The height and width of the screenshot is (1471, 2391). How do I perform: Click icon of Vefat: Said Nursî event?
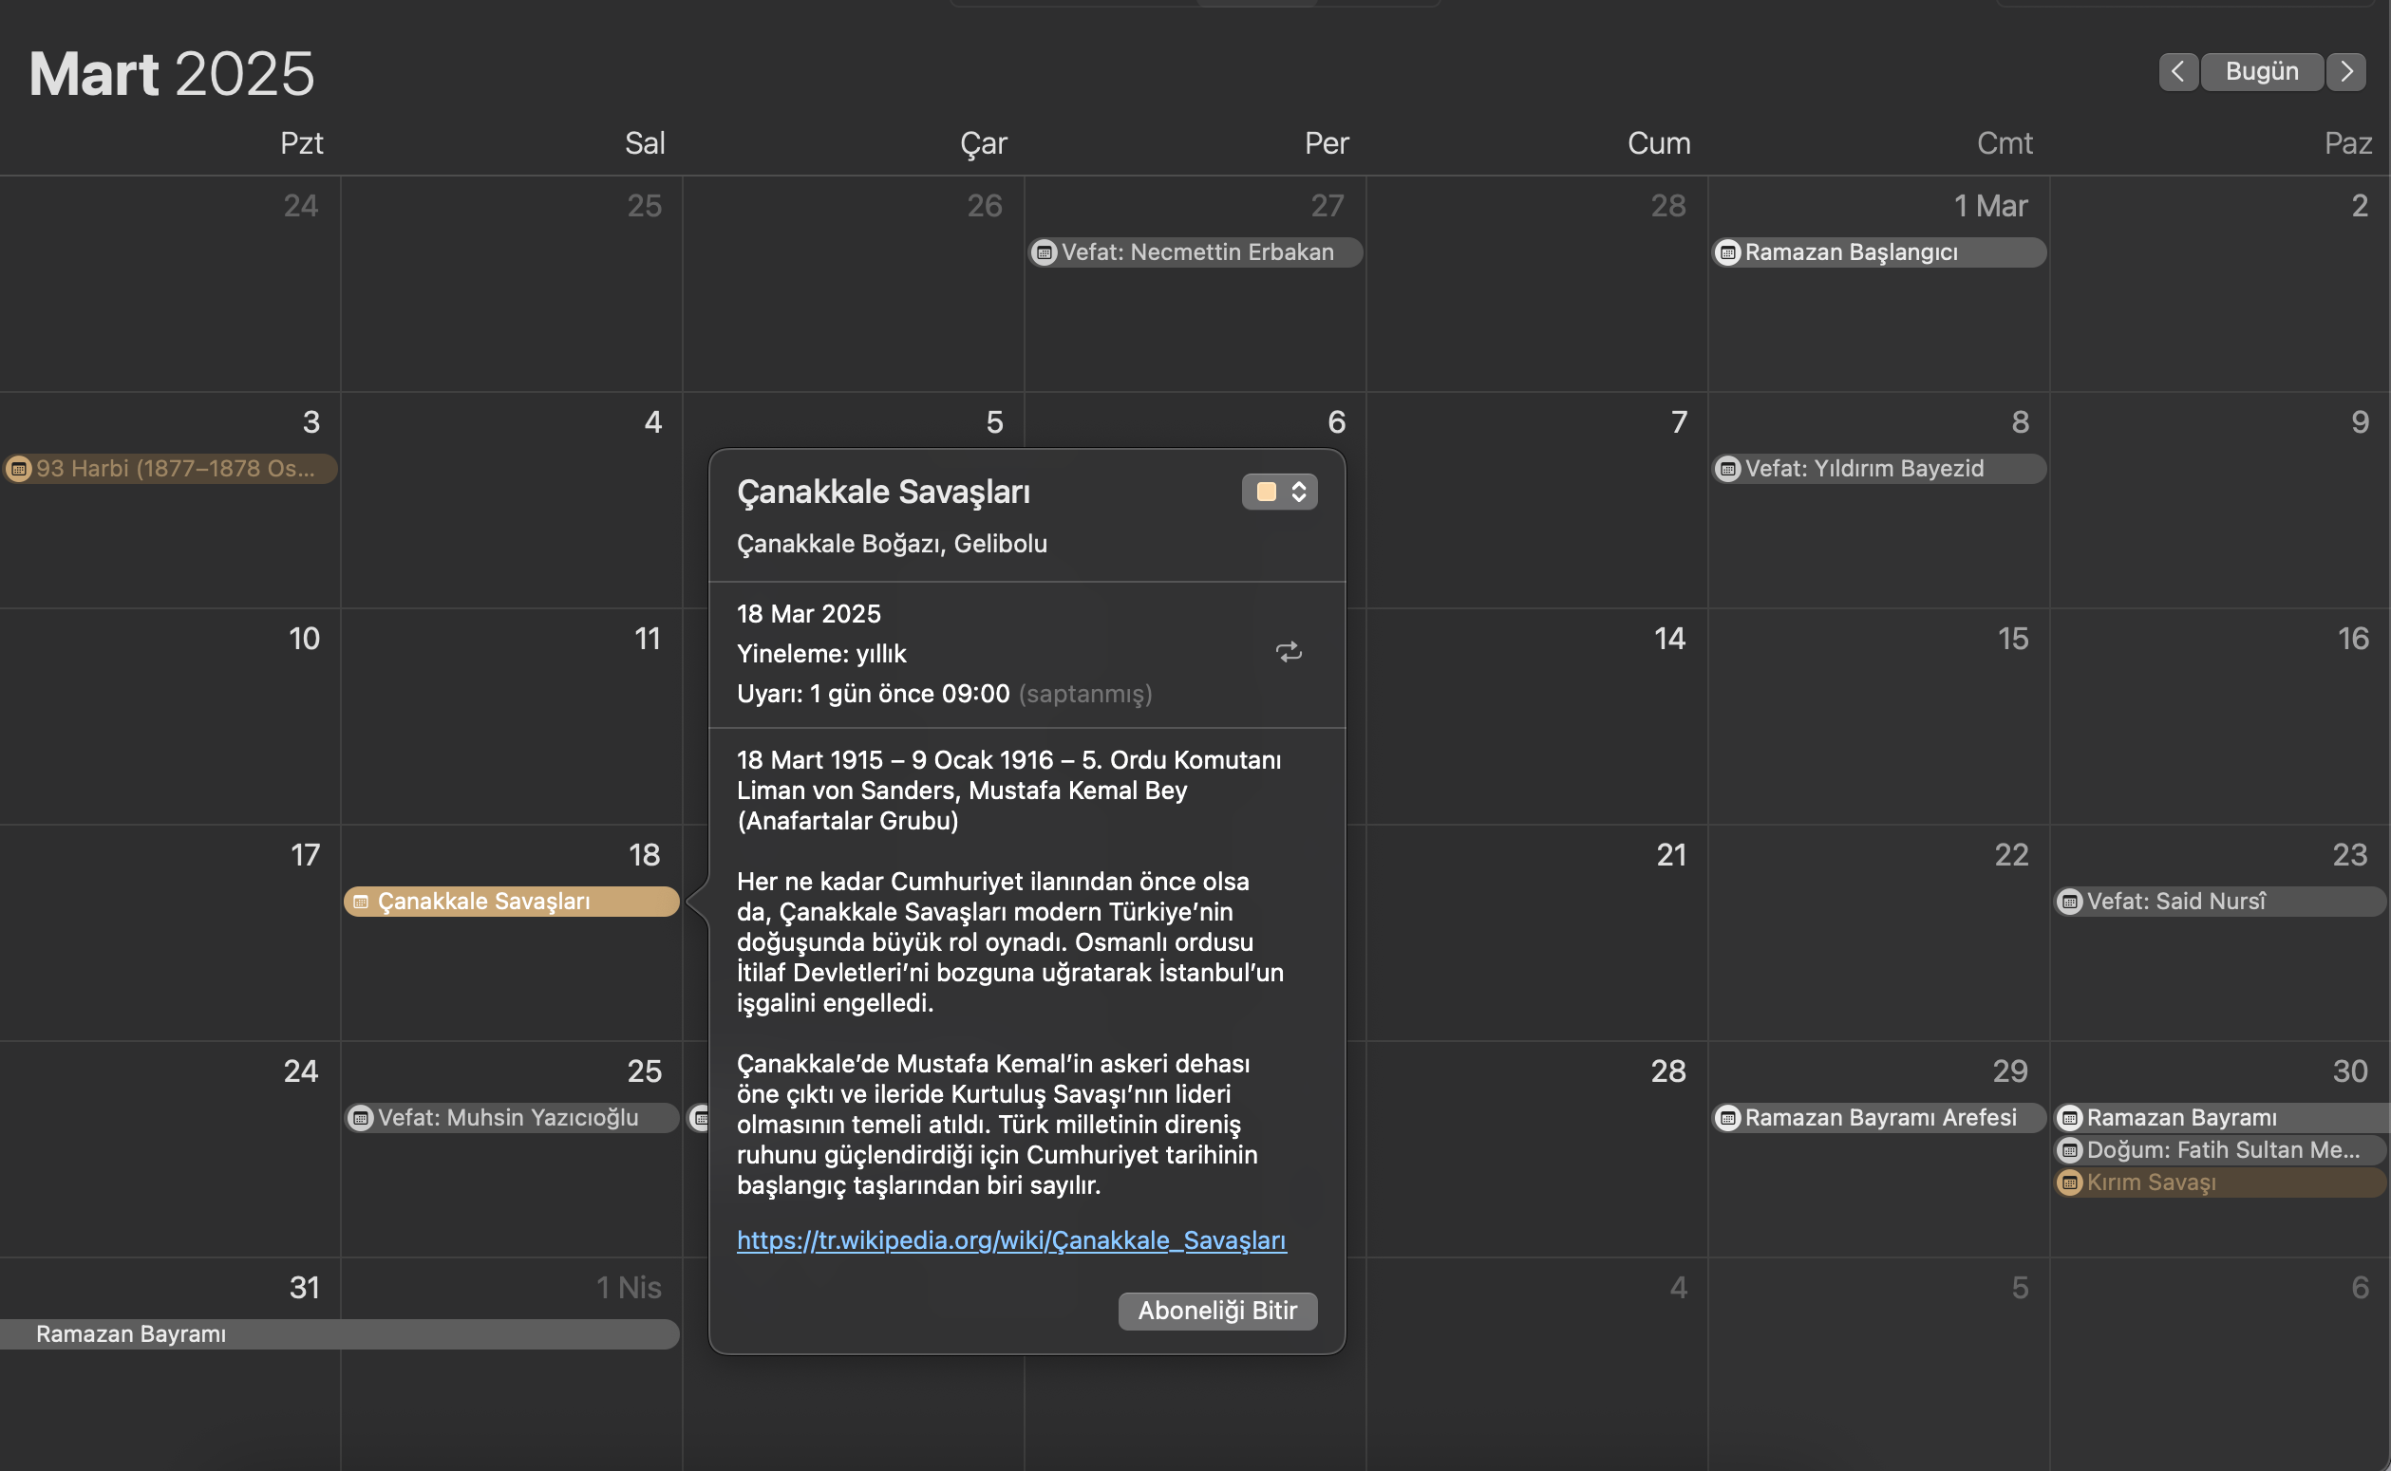(x=2070, y=902)
